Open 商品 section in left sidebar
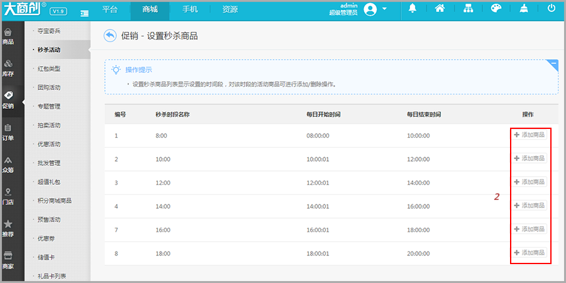 8,37
